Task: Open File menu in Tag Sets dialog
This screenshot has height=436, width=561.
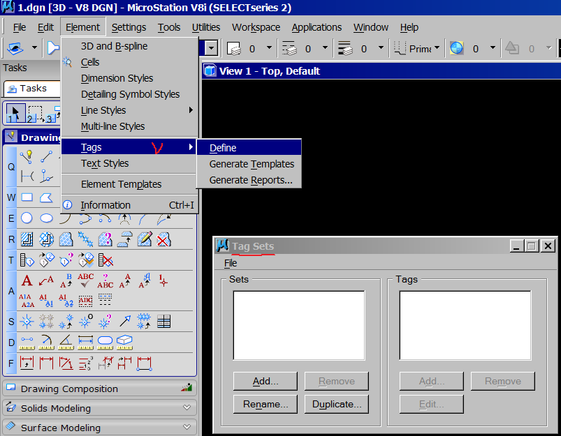Action: click(231, 263)
